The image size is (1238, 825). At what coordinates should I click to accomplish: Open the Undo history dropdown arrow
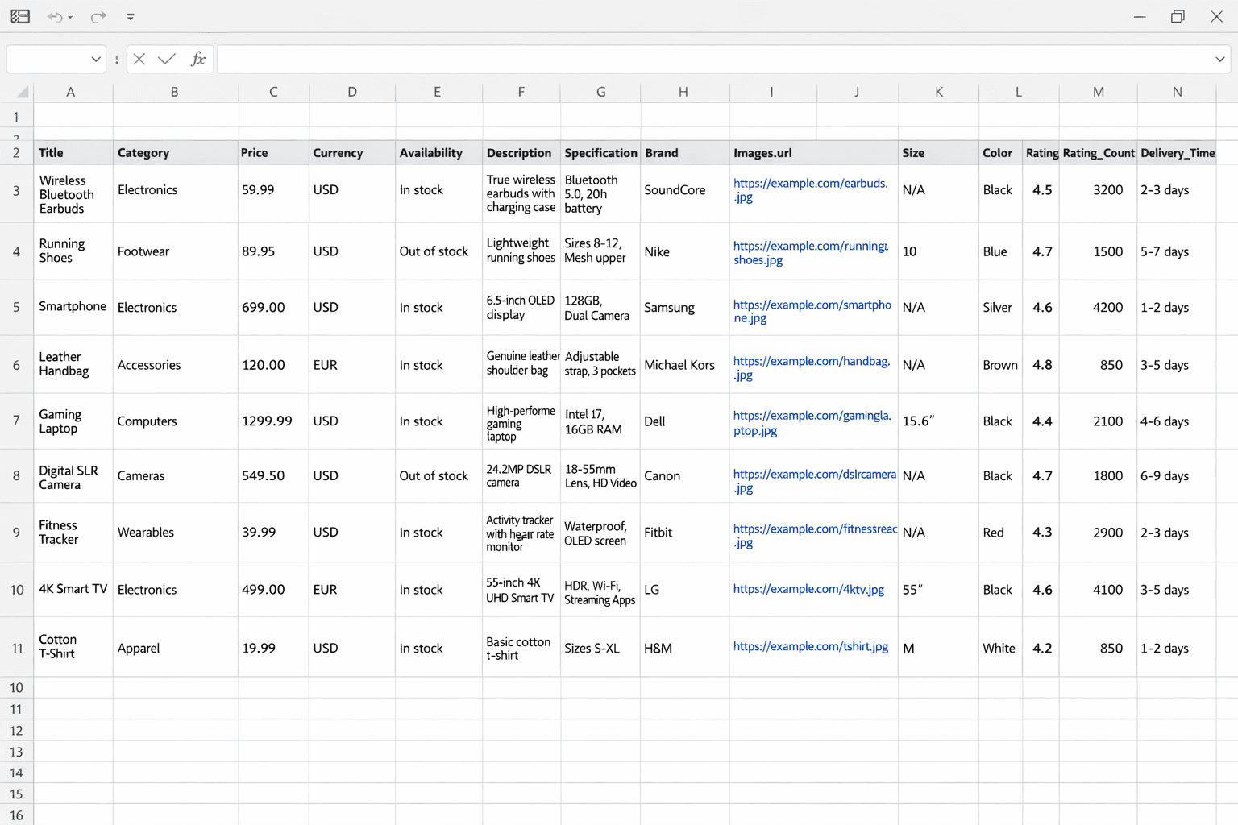click(x=71, y=17)
